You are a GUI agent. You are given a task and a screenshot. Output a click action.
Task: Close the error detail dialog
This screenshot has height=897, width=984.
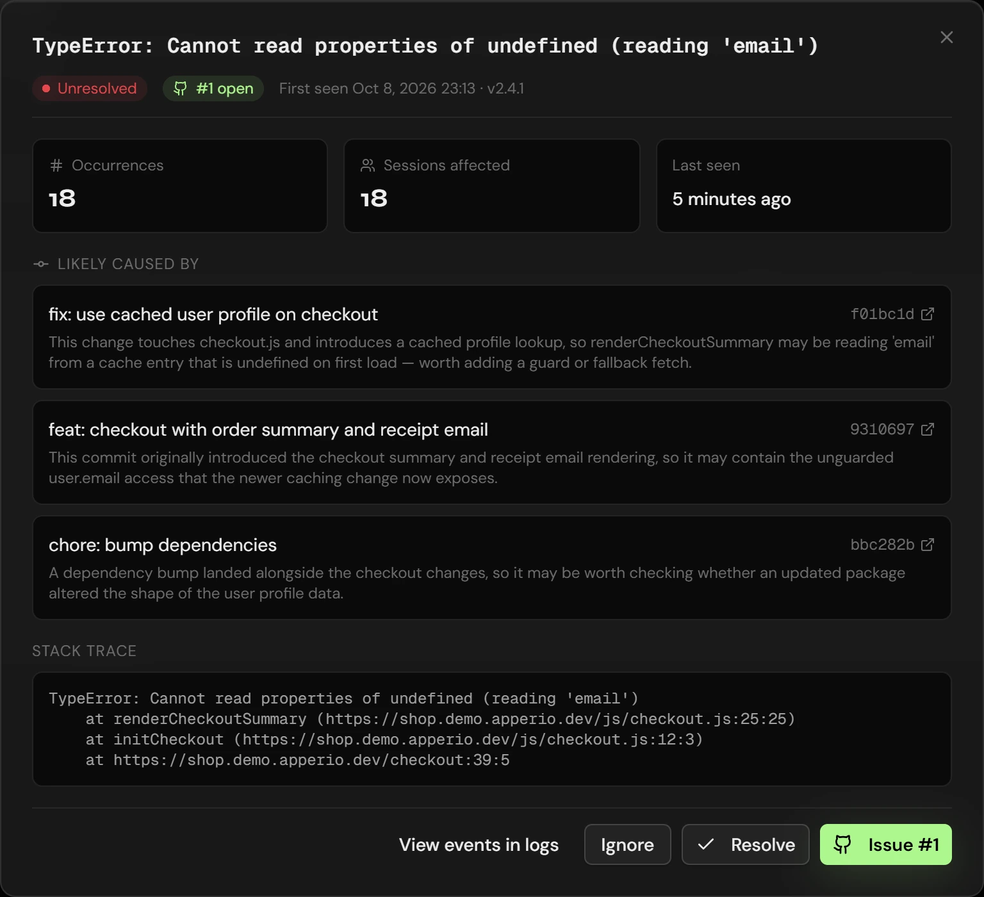tap(946, 37)
